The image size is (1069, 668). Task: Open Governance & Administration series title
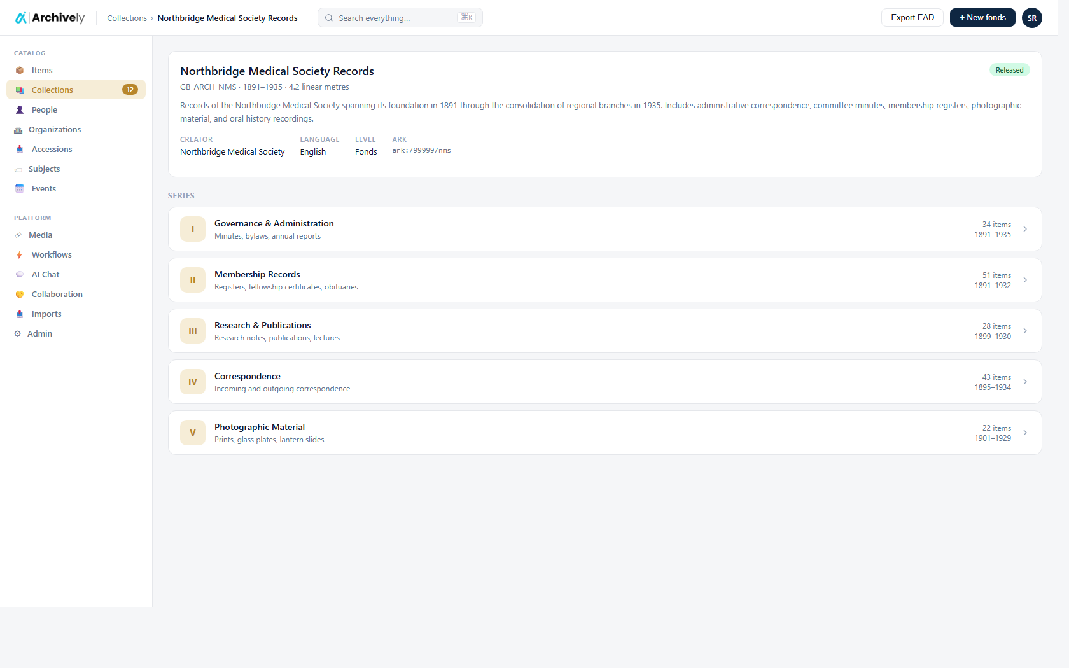click(274, 224)
